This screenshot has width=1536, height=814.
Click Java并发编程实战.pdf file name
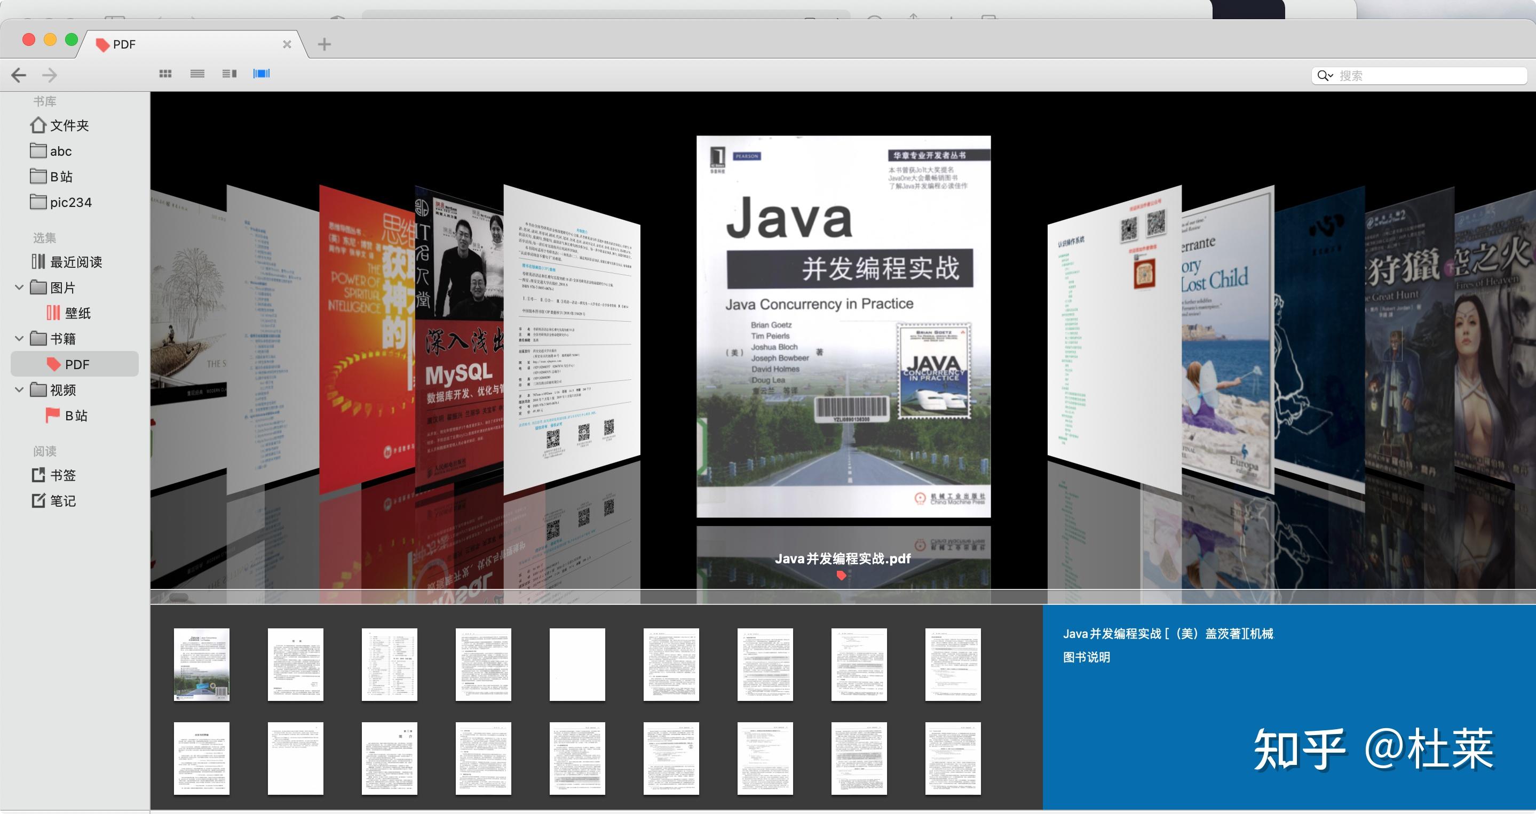coord(843,559)
